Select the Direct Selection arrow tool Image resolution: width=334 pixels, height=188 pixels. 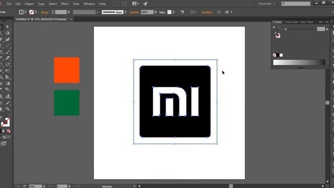coord(8,27)
